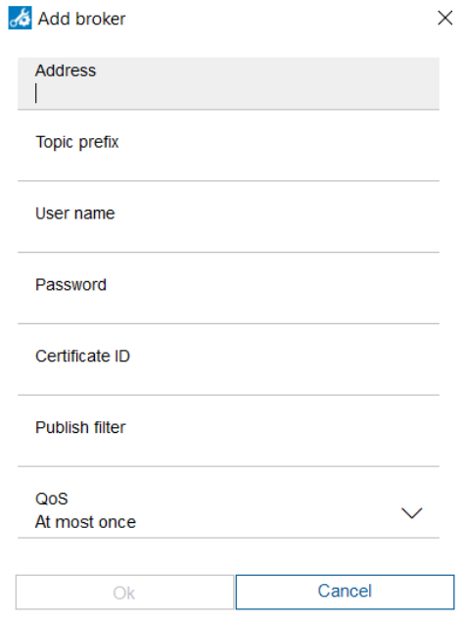Click the Password label text
The width and height of the screenshot is (464, 623).
click(x=71, y=285)
